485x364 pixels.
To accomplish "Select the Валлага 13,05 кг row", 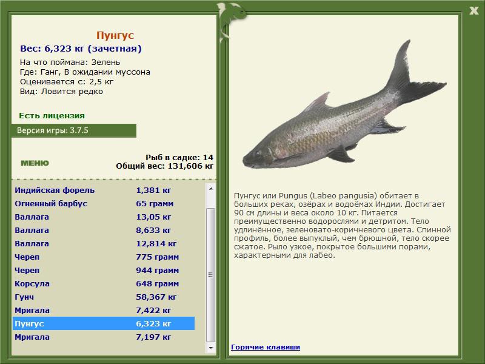I will click(104, 217).
